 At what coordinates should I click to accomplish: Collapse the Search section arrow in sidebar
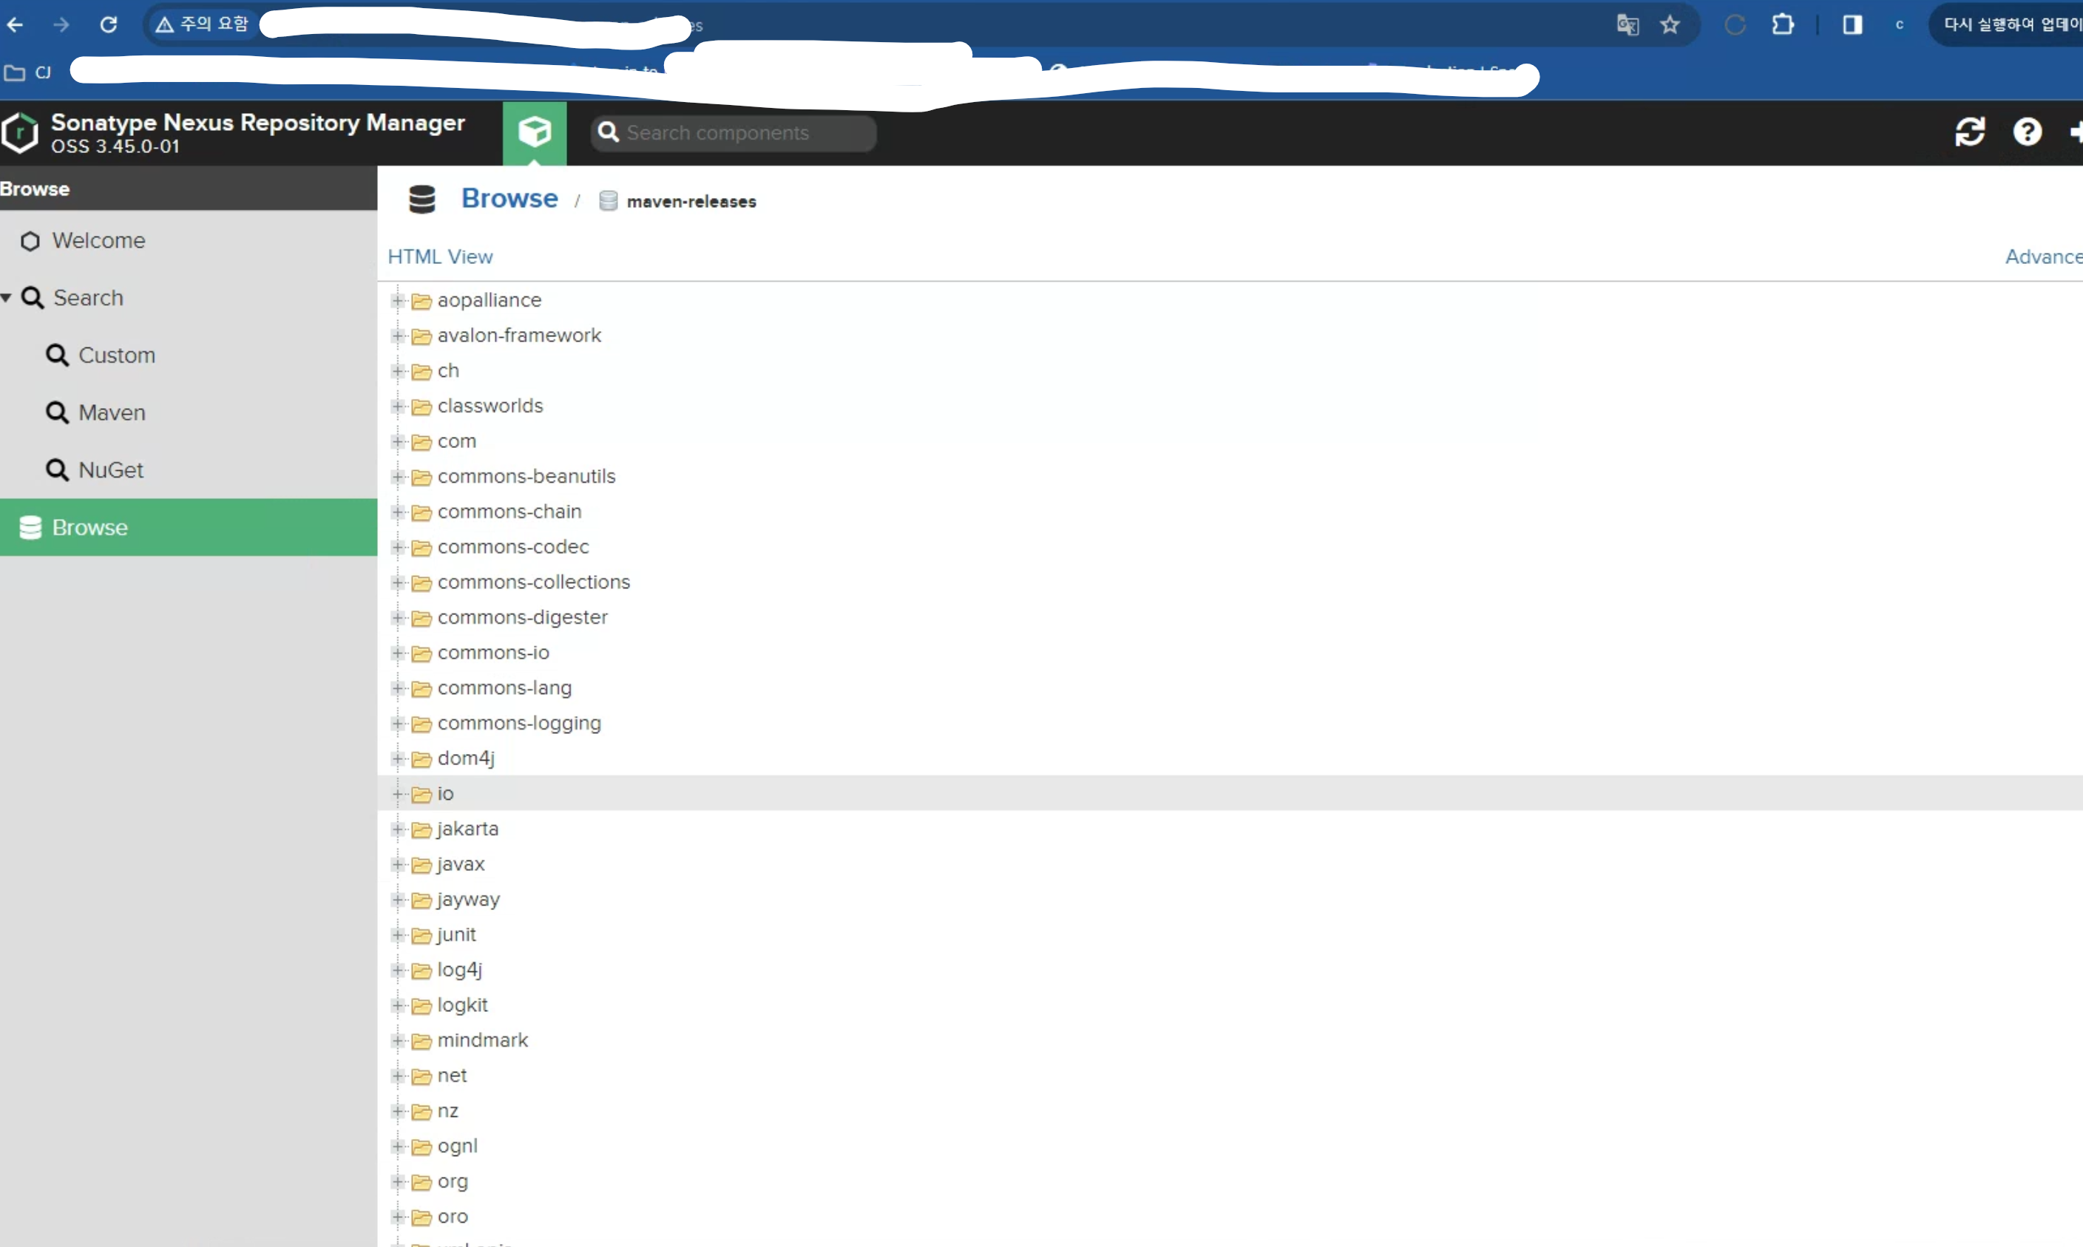coord(7,297)
